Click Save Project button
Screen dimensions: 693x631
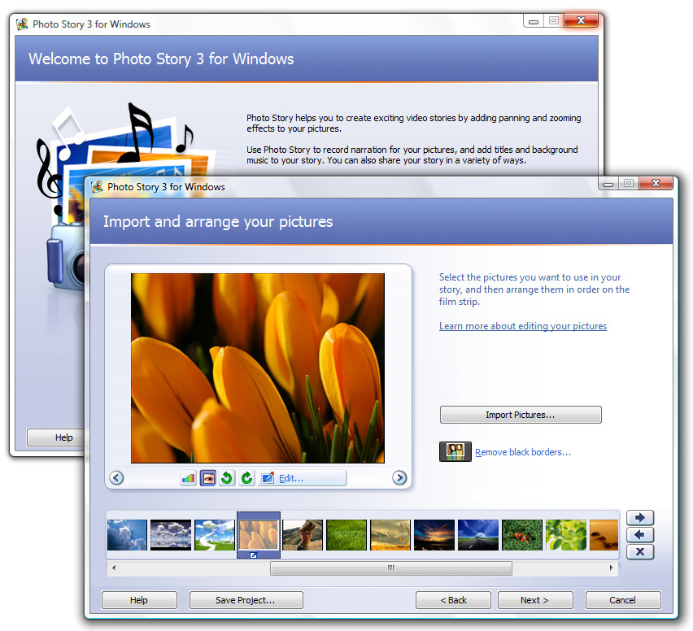(x=246, y=600)
